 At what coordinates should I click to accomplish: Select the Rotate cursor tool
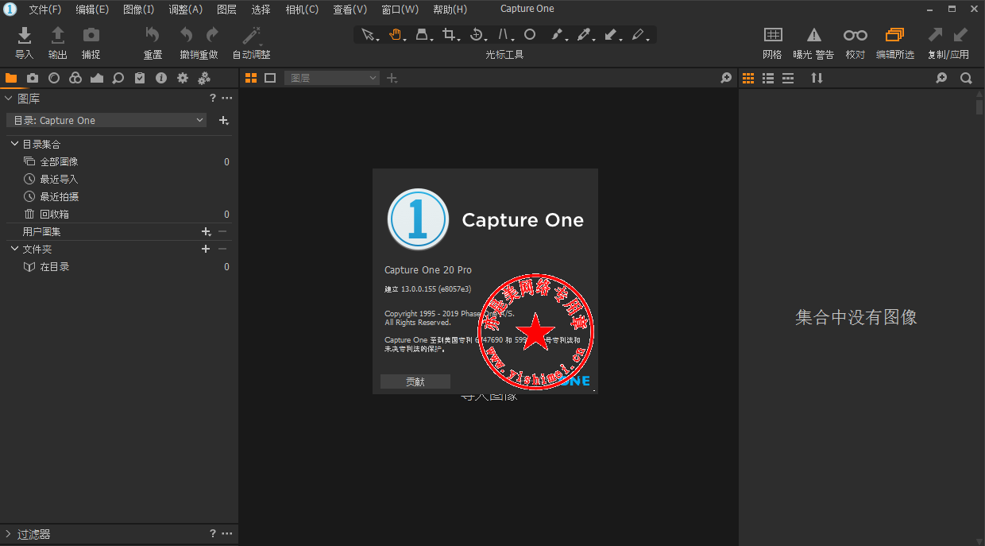tap(477, 35)
